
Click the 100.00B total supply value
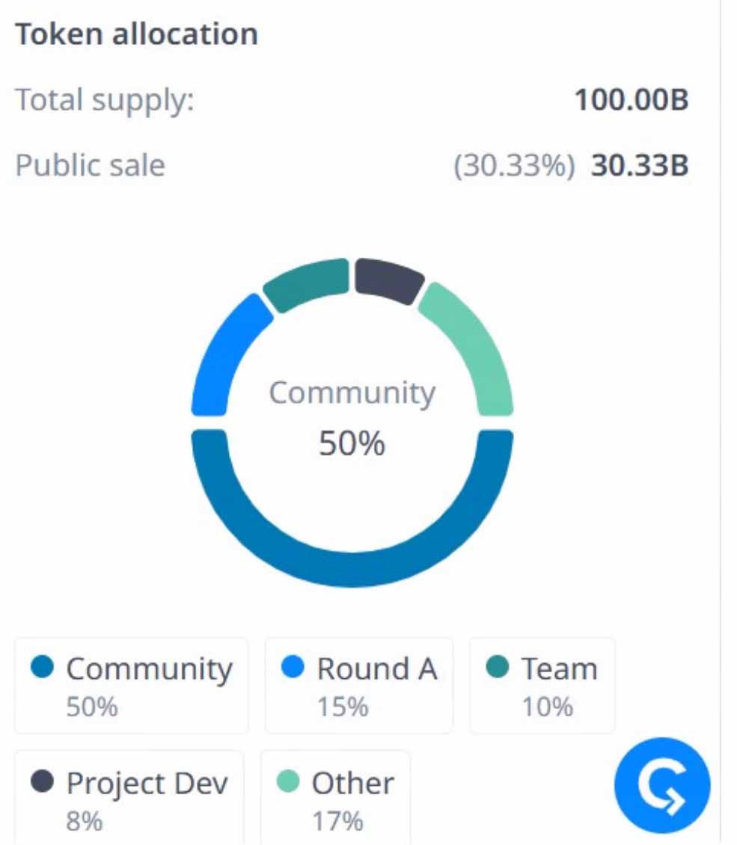[631, 100]
